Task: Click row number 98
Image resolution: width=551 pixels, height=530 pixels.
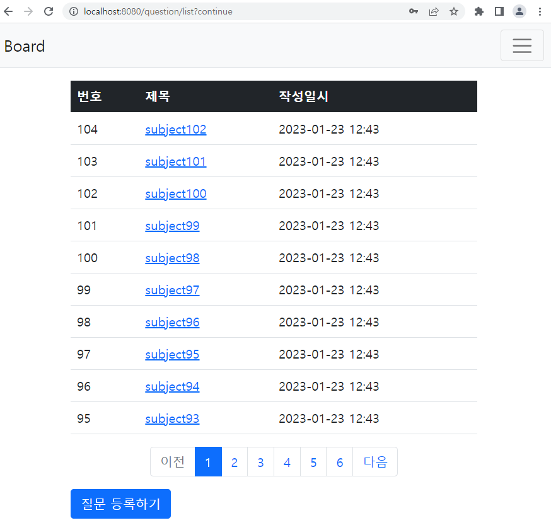Action: coord(84,322)
